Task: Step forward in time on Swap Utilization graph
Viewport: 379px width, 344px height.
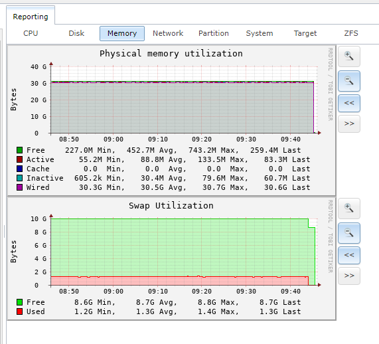Action: point(349,276)
